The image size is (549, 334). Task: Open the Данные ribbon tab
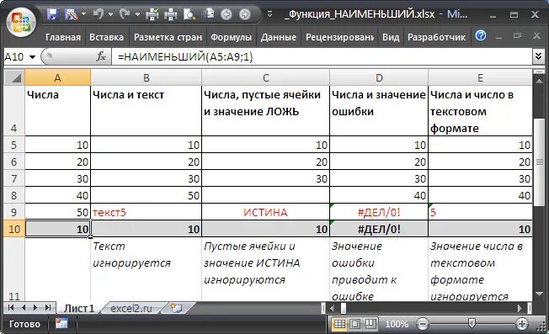coord(279,37)
